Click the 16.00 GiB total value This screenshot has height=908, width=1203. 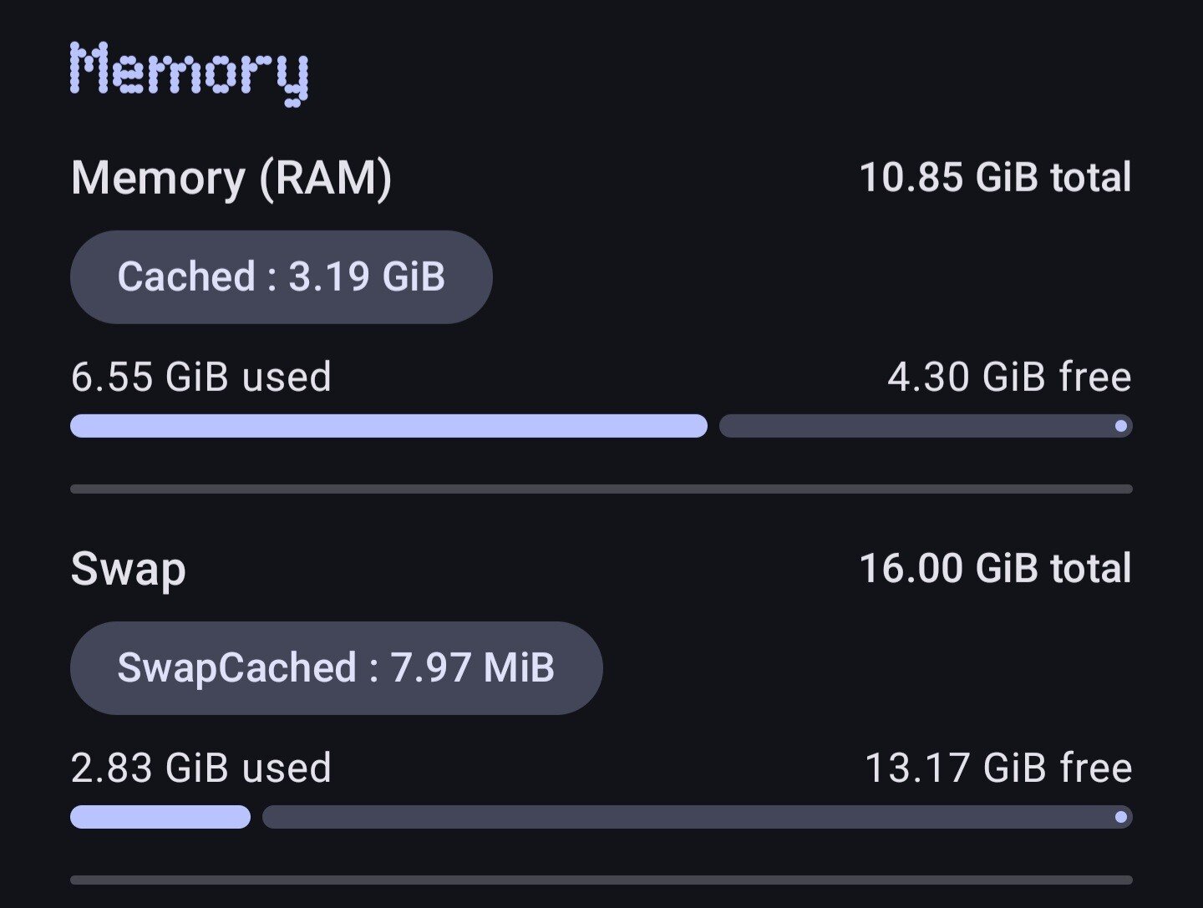(995, 569)
